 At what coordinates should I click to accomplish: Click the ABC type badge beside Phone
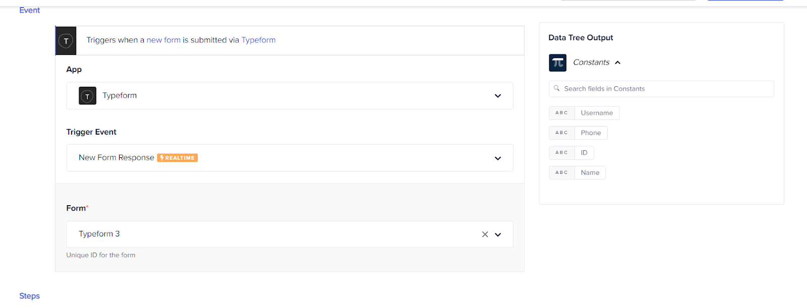pos(561,133)
